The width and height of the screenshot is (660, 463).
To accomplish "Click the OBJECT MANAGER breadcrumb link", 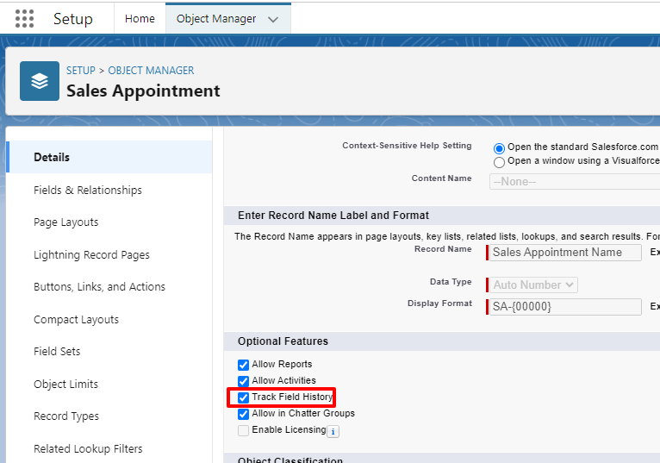I will tap(151, 71).
